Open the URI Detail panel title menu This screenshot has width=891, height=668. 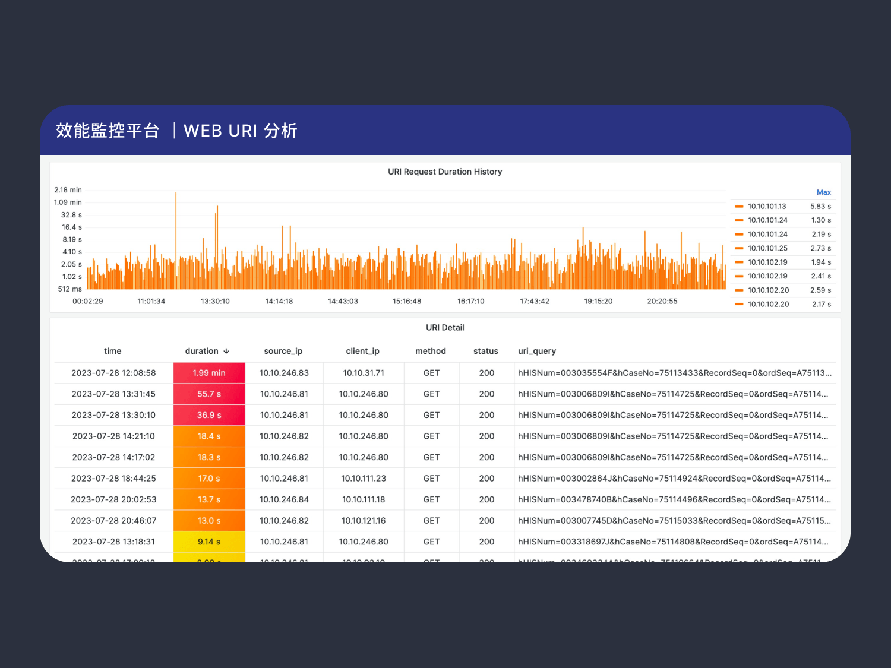click(445, 328)
